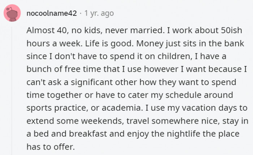Click the word 'significant' in the comment
The image size is (253, 155).
[92, 82]
